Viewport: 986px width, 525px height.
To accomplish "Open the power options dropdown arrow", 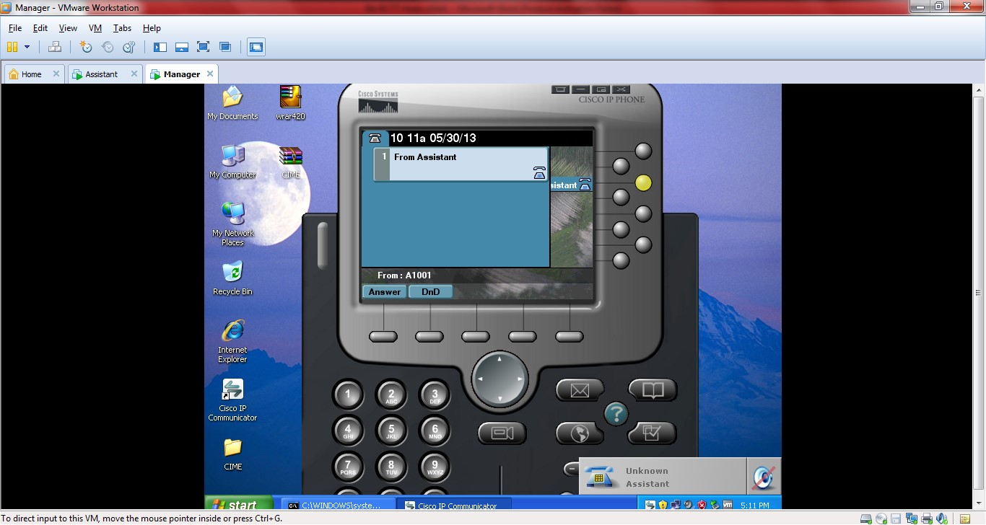I will pos(27,47).
